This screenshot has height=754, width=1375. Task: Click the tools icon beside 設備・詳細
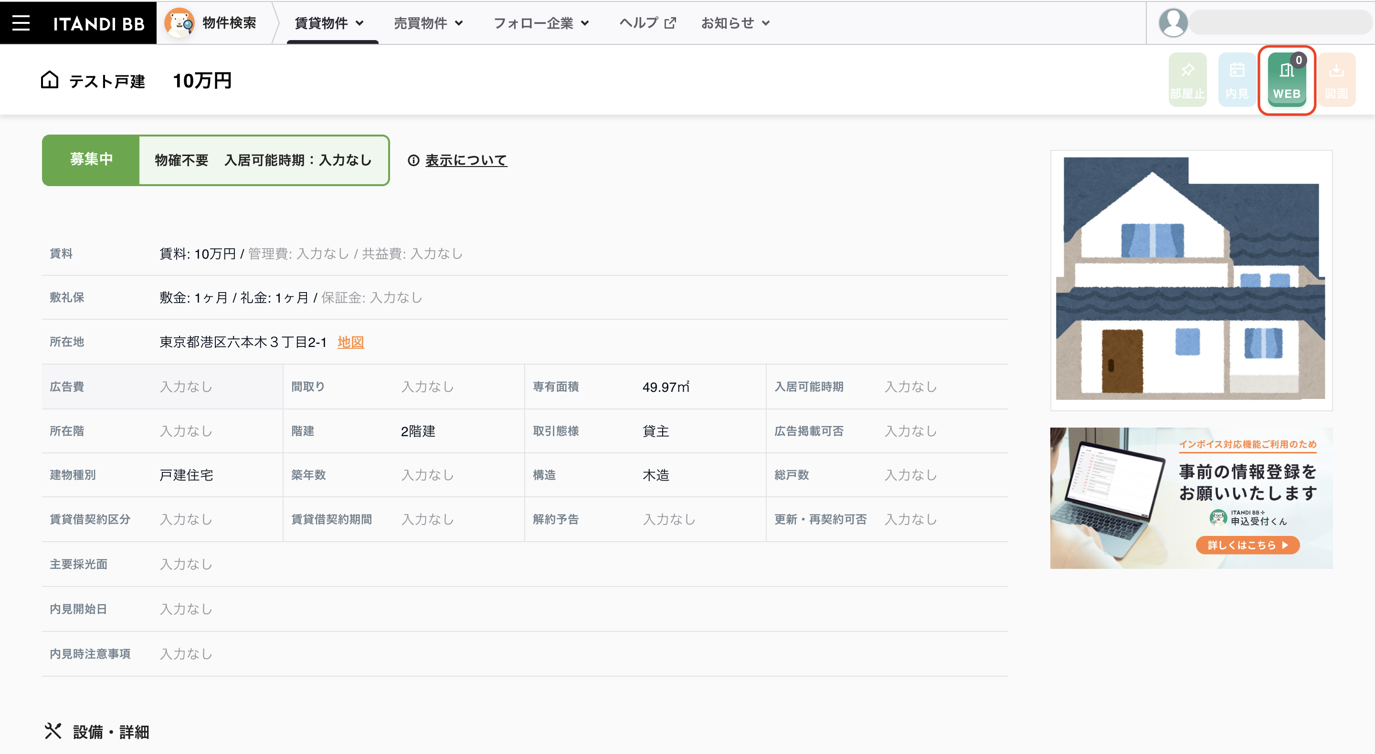53,731
